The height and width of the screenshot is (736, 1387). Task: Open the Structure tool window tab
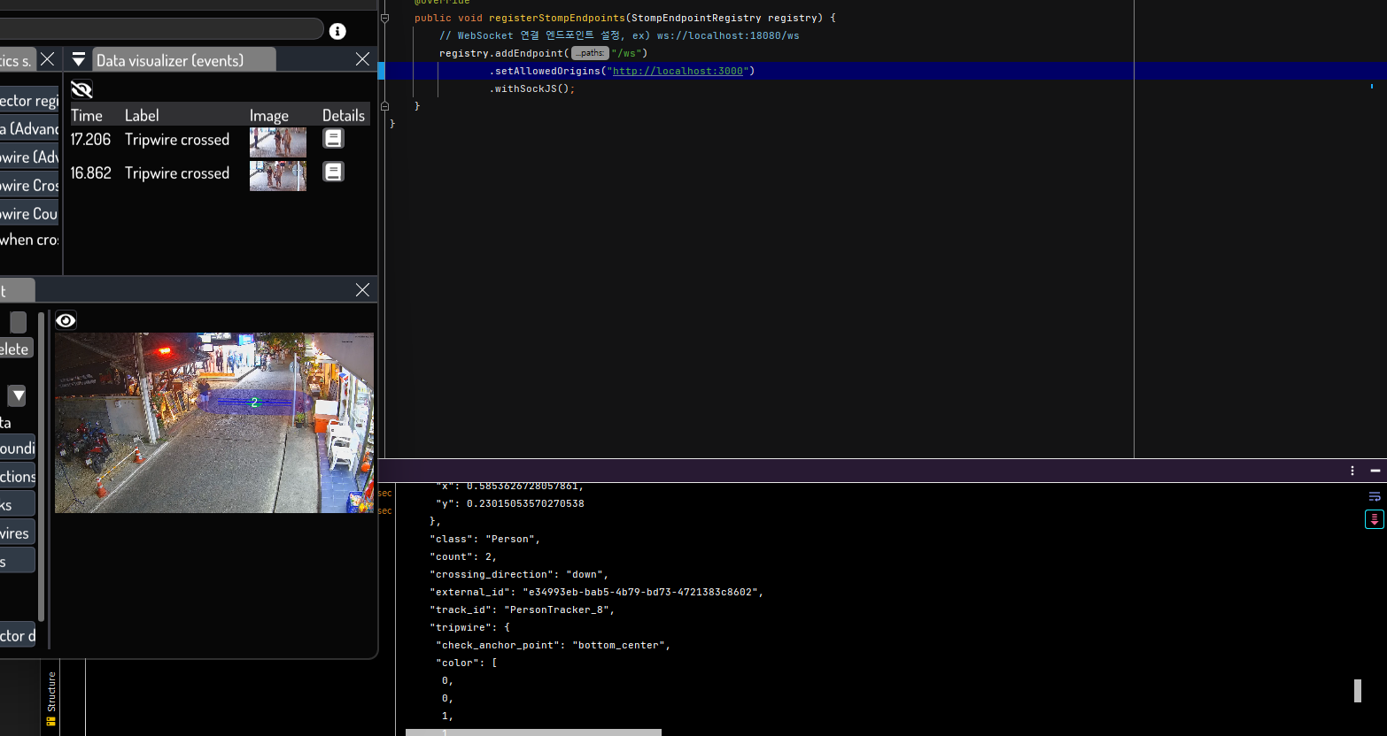tap(50, 699)
